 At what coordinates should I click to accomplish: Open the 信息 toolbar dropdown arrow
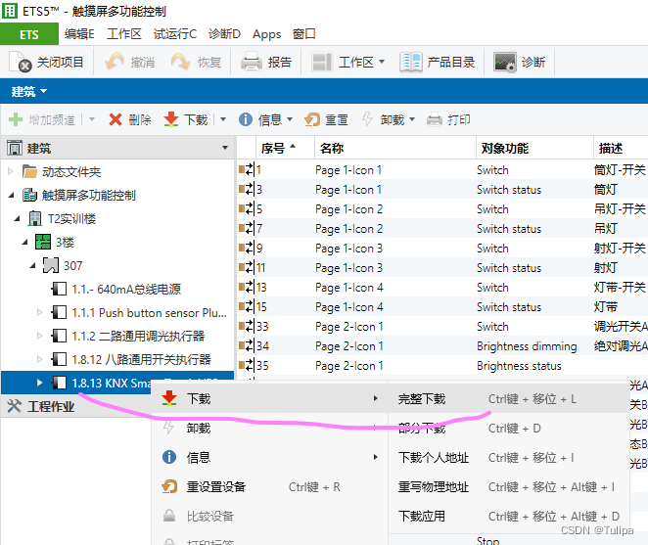[x=290, y=119]
